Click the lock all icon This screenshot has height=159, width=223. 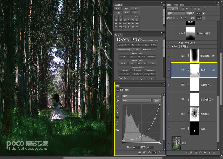pos(185,18)
